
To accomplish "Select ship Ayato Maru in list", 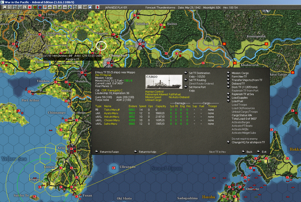I will (111, 113).
